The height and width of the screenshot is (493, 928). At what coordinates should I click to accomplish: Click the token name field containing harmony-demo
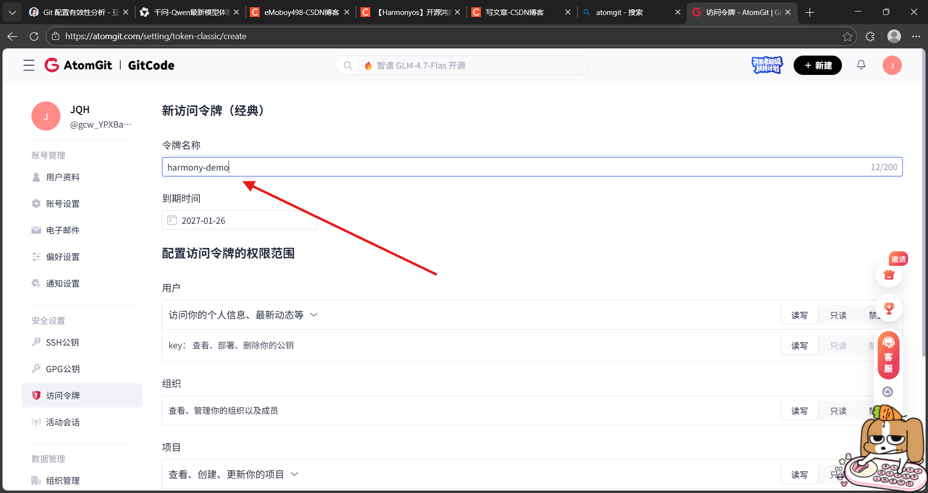click(x=338, y=167)
